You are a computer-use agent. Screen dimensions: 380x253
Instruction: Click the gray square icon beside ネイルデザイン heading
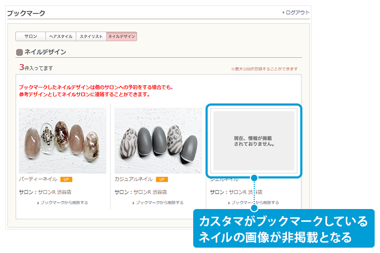20,53
